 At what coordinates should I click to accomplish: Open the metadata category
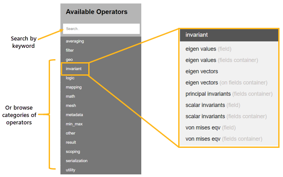tap(74, 115)
